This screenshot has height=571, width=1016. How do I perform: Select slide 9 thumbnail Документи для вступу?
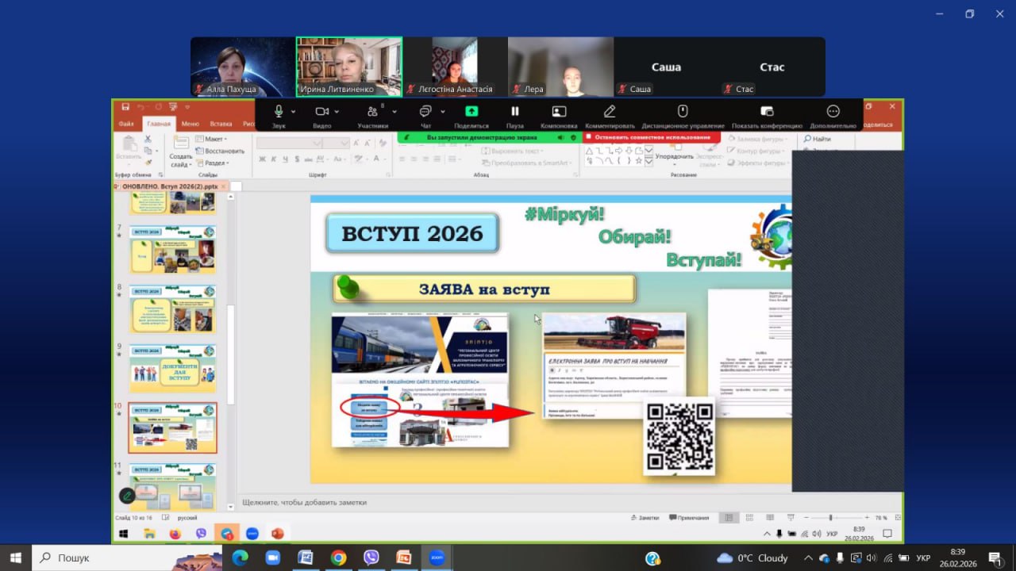coord(173,368)
